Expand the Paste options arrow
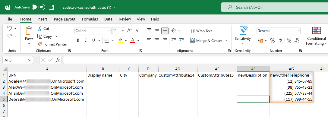 29,43
